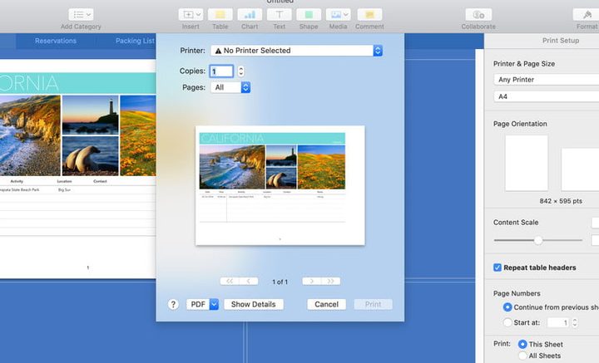This screenshot has height=363, width=599.
Task: Click Cancel in print dialog
Action: [327, 304]
